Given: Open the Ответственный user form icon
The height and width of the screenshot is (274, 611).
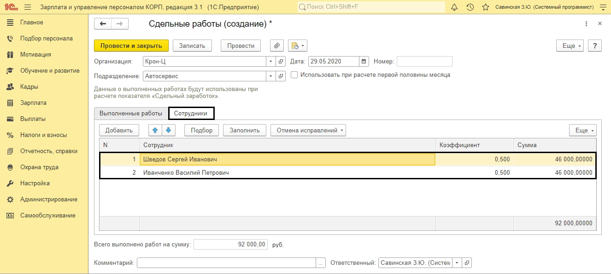Looking at the screenshot, I should pos(467,263).
